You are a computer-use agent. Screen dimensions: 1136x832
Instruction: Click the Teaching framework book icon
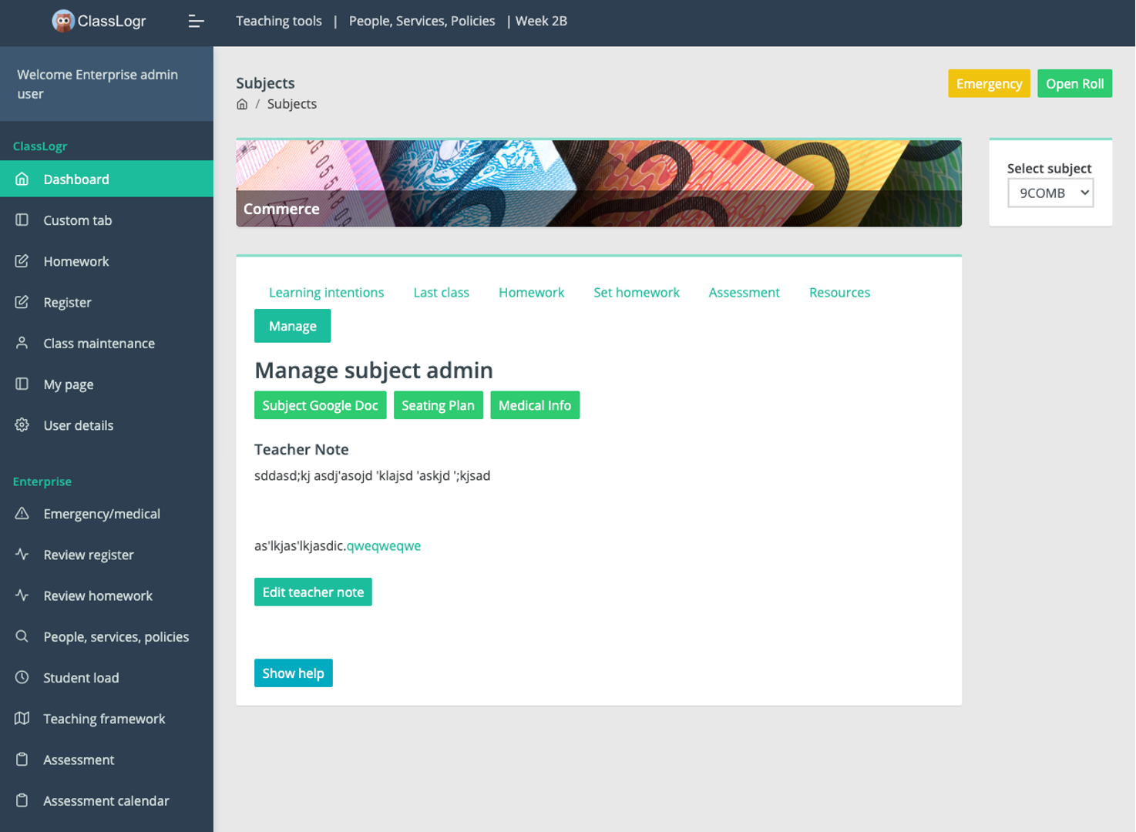22,718
